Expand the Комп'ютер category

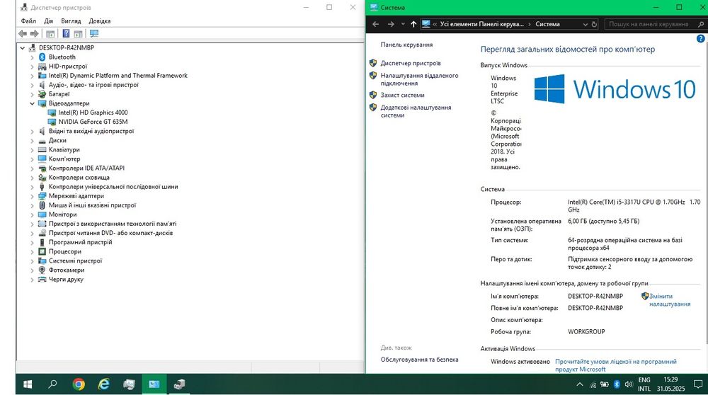[x=32, y=159]
